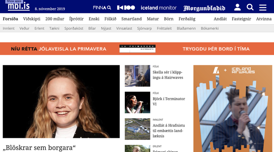
Task: Open the 200 mílur section
Action: point(55,19)
